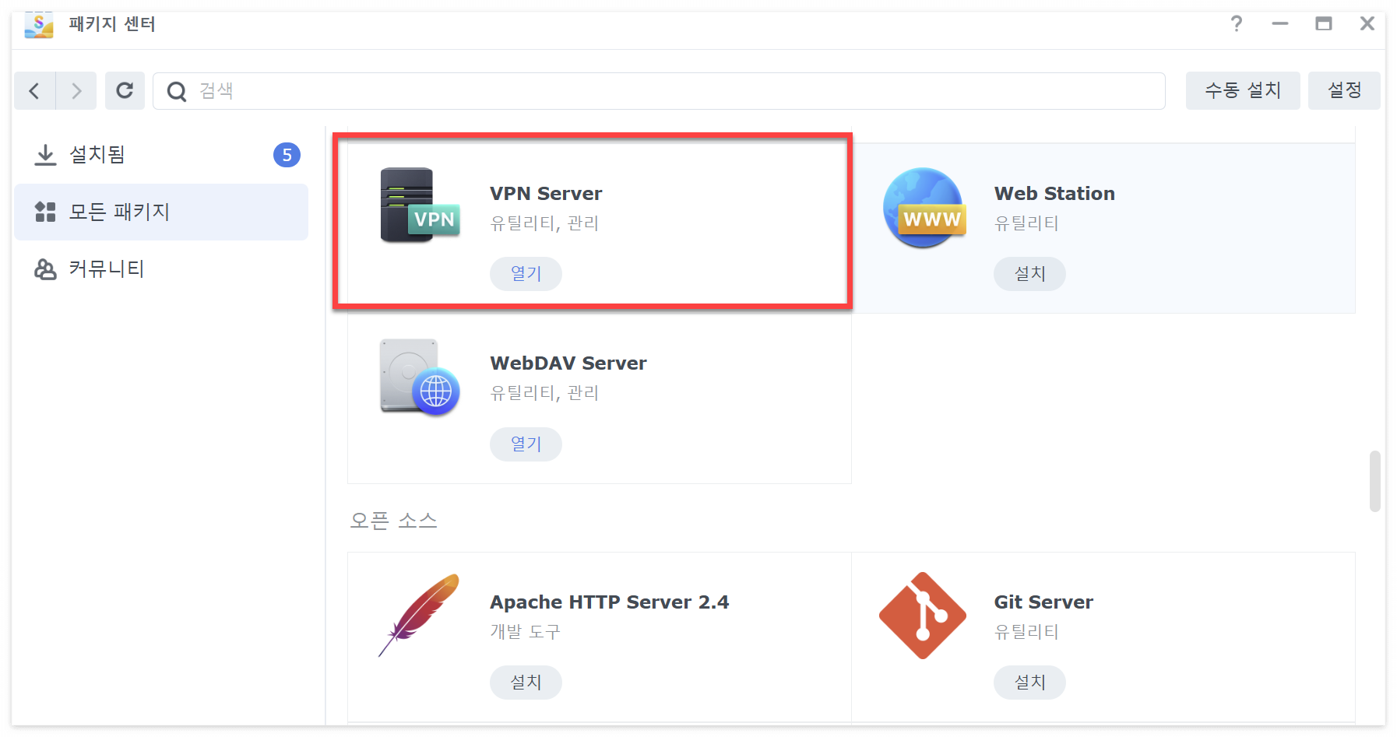This screenshot has height=737, width=1397.
Task: Click 개발 도구 under Apache HTTP Server
Action: 526,632
